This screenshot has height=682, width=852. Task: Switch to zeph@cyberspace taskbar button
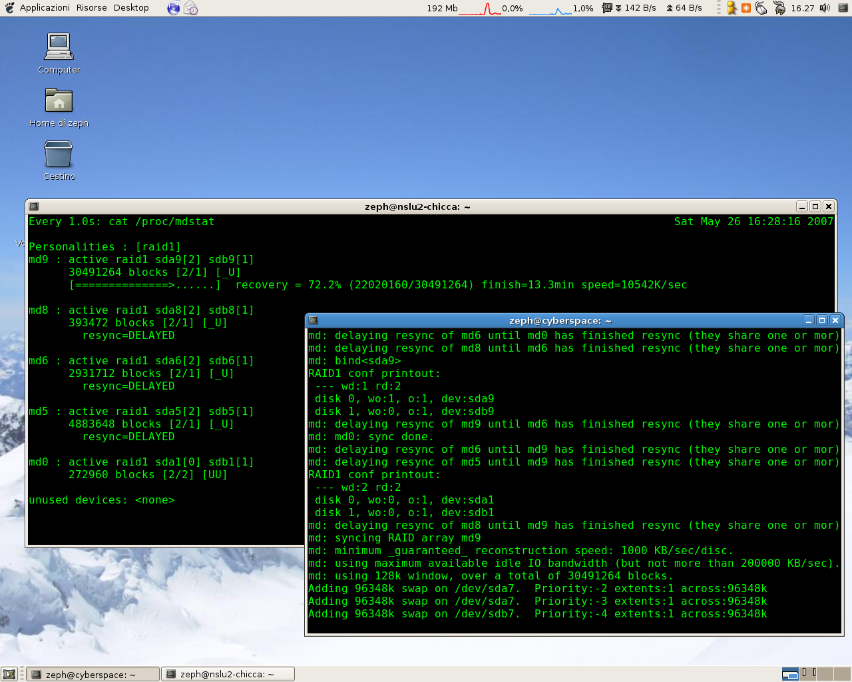tap(91, 674)
